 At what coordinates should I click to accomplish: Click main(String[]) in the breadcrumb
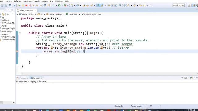click(x=93, y=14)
